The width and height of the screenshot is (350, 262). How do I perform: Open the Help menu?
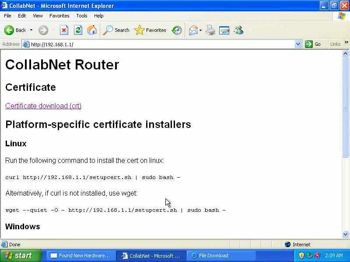point(99,16)
